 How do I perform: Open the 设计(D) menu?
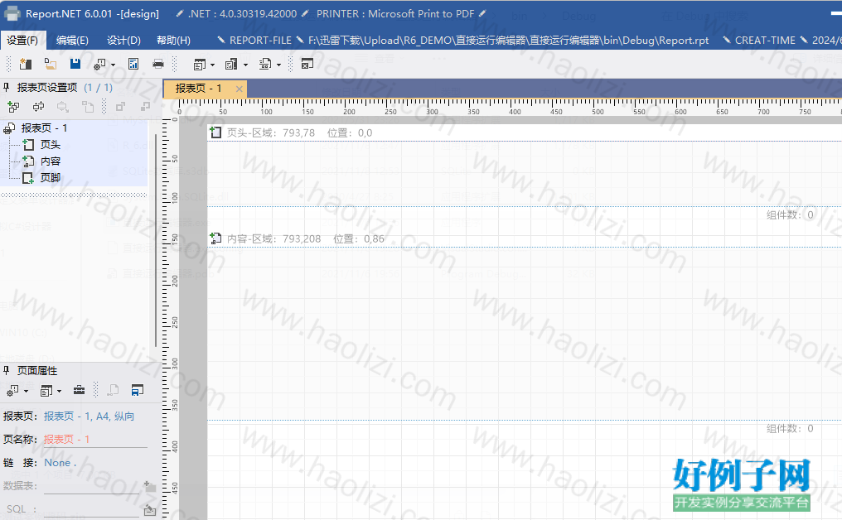pyautogui.click(x=123, y=41)
